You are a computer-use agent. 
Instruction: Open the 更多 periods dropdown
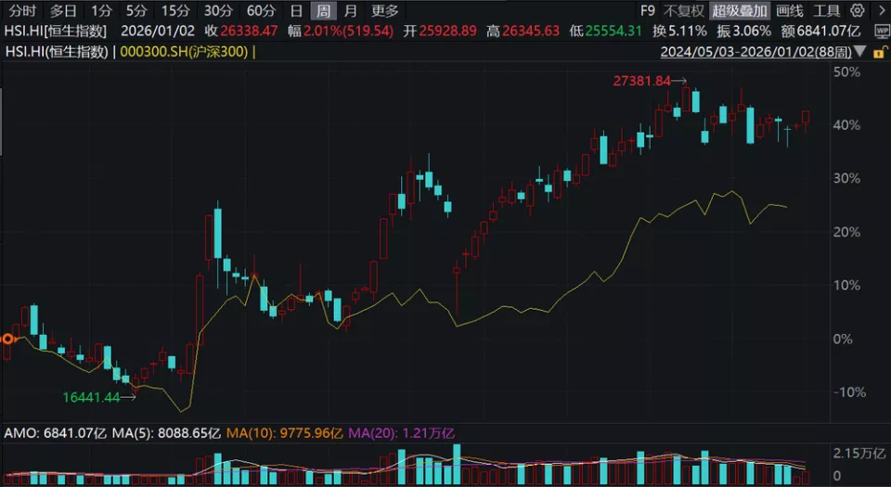click(x=384, y=11)
